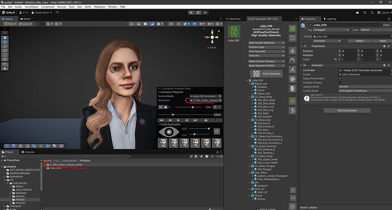Viewport: 392px width, 210px height.
Task: Toggle the 2D scene view button
Action: (x=171, y=24)
